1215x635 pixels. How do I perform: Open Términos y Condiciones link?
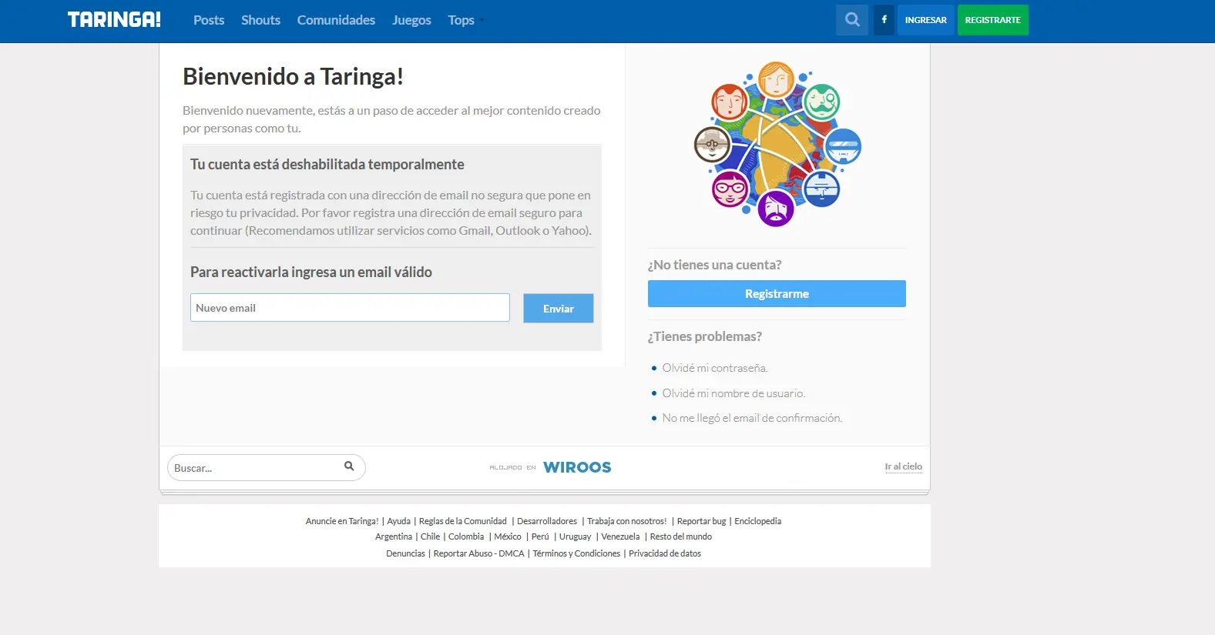coord(576,553)
